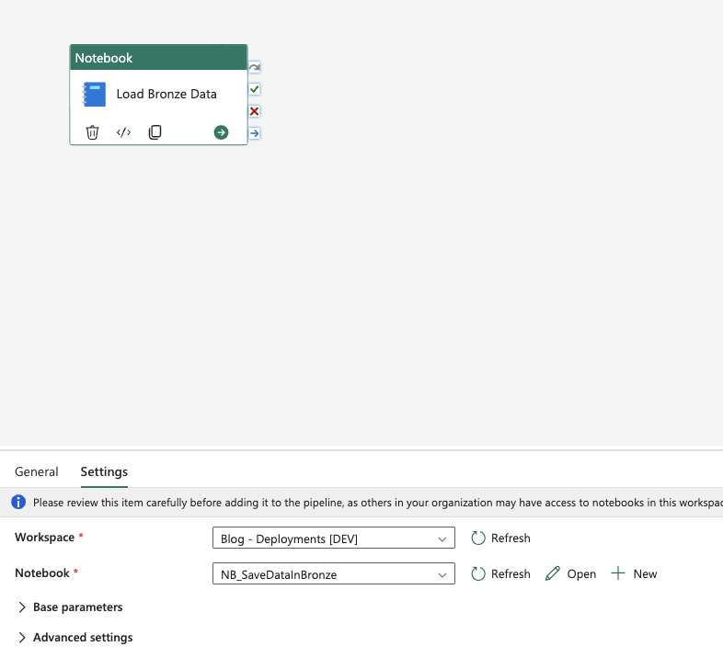Click the On fail red X connector

[x=255, y=111]
